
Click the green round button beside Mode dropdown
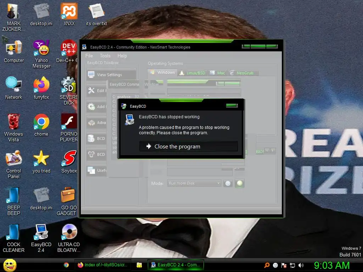pos(240,183)
